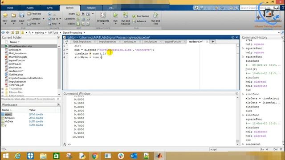Screen dimensions: 285x160
Task: Click the Help question mark icon
Action: point(236,8)
